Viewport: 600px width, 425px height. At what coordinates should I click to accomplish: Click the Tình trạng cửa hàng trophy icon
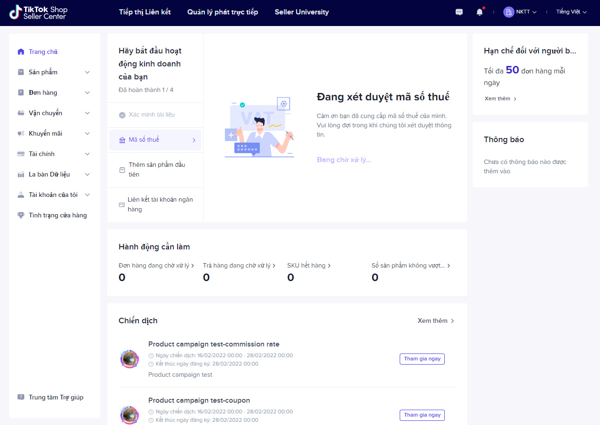(21, 216)
